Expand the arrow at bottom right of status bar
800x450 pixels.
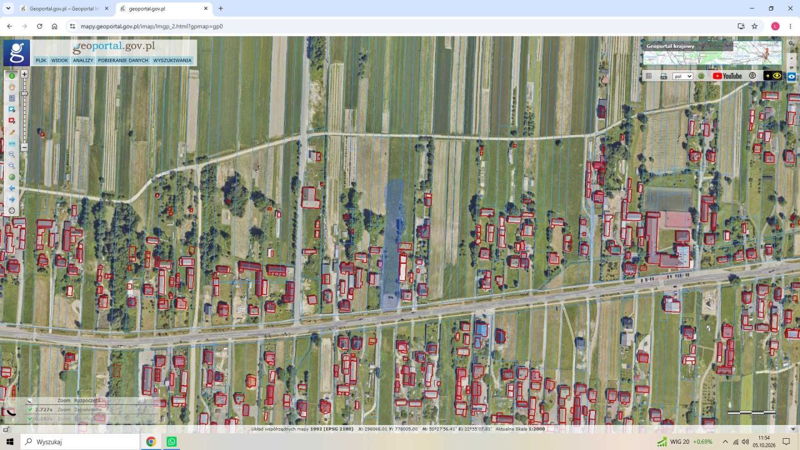793,429
